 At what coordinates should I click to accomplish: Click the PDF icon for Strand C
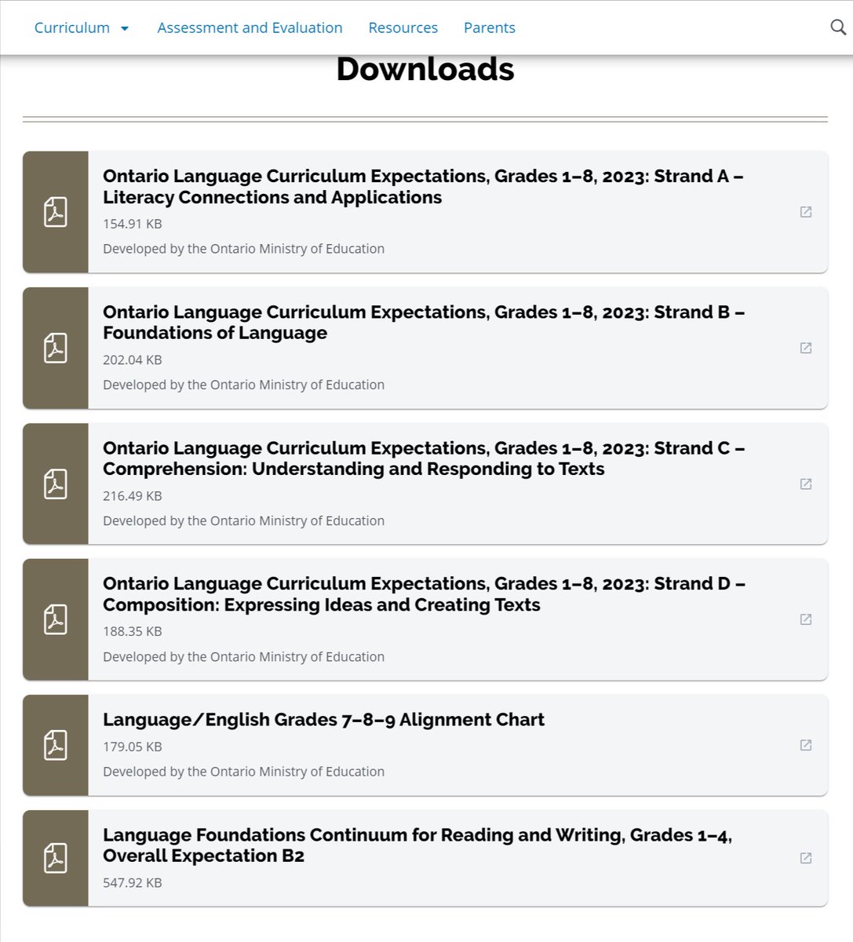[56, 484]
